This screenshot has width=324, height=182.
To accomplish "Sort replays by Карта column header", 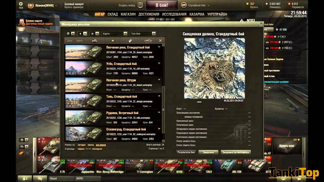I will [x=79, y=41].
